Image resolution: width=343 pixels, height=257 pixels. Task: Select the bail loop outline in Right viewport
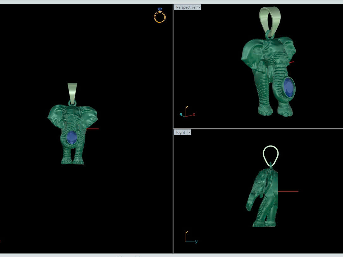(x=271, y=153)
